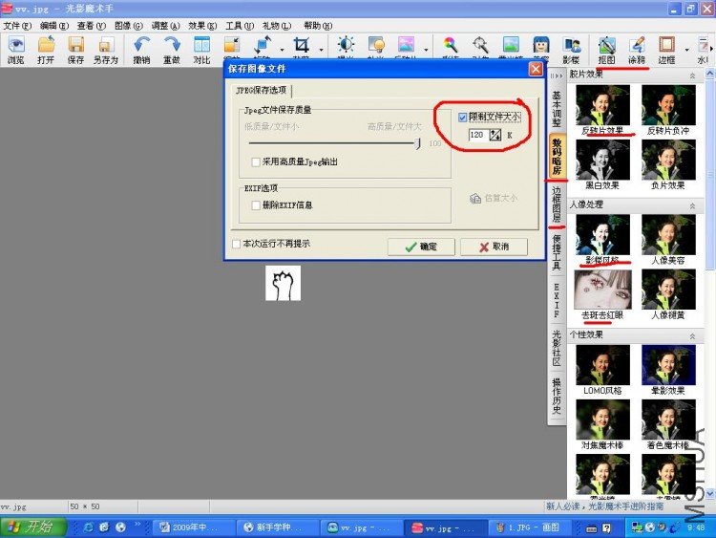Enable 采用高质量Jpeg输出 checkbox
The image size is (716, 538).
point(256,161)
